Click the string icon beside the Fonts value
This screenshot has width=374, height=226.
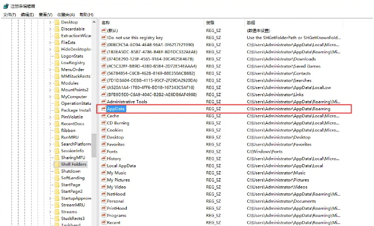(103, 151)
